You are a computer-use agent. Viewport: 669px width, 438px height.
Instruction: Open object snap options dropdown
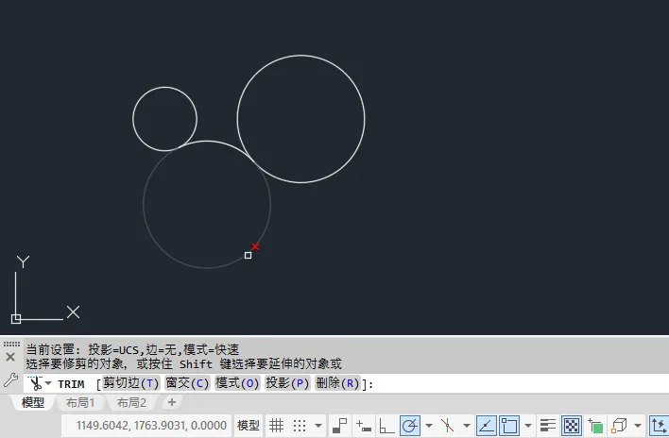pyautogui.click(x=528, y=425)
